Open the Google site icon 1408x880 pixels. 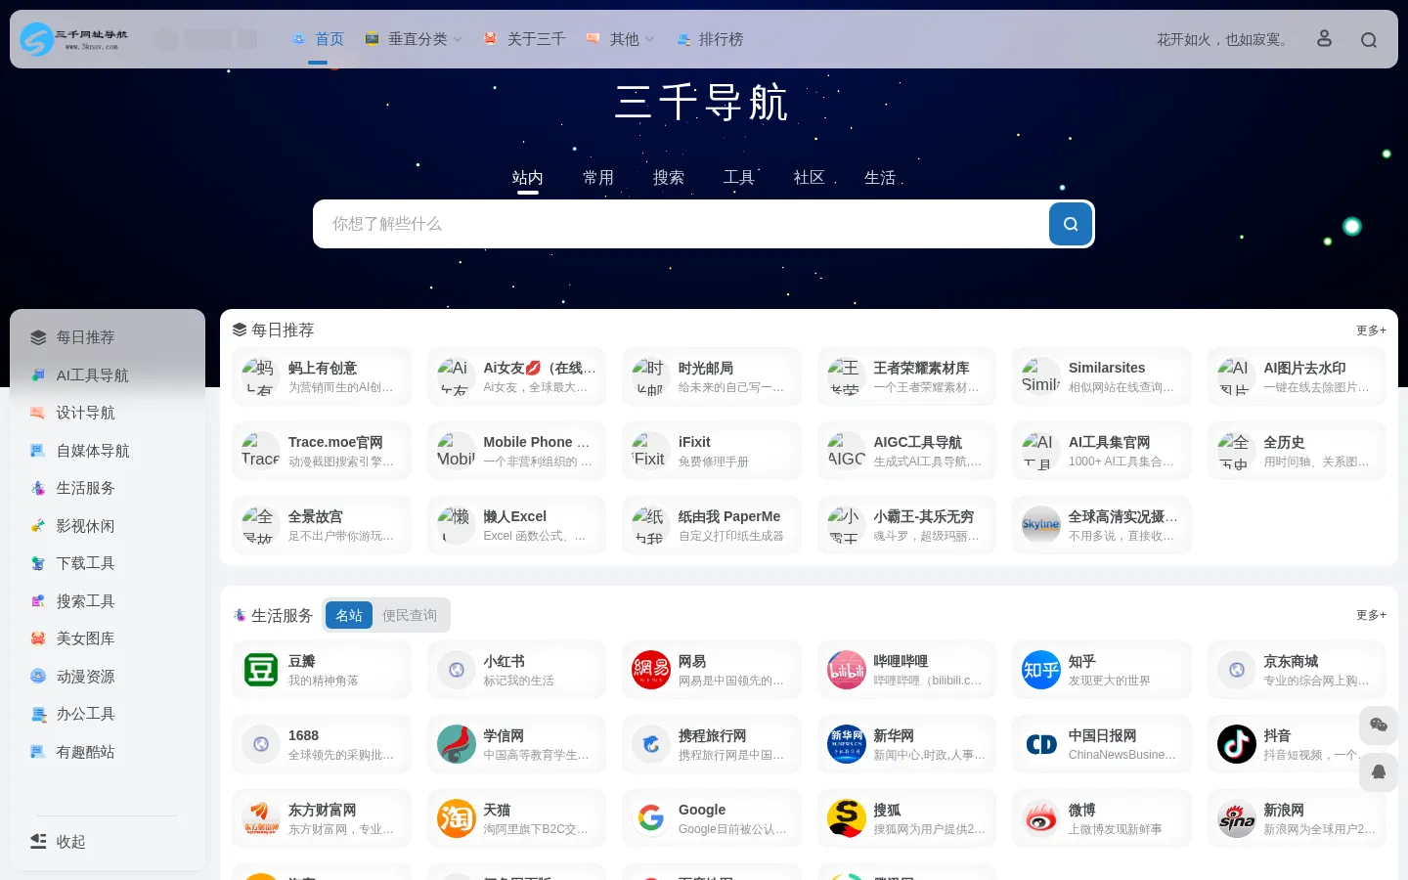(x=651, y=818)
